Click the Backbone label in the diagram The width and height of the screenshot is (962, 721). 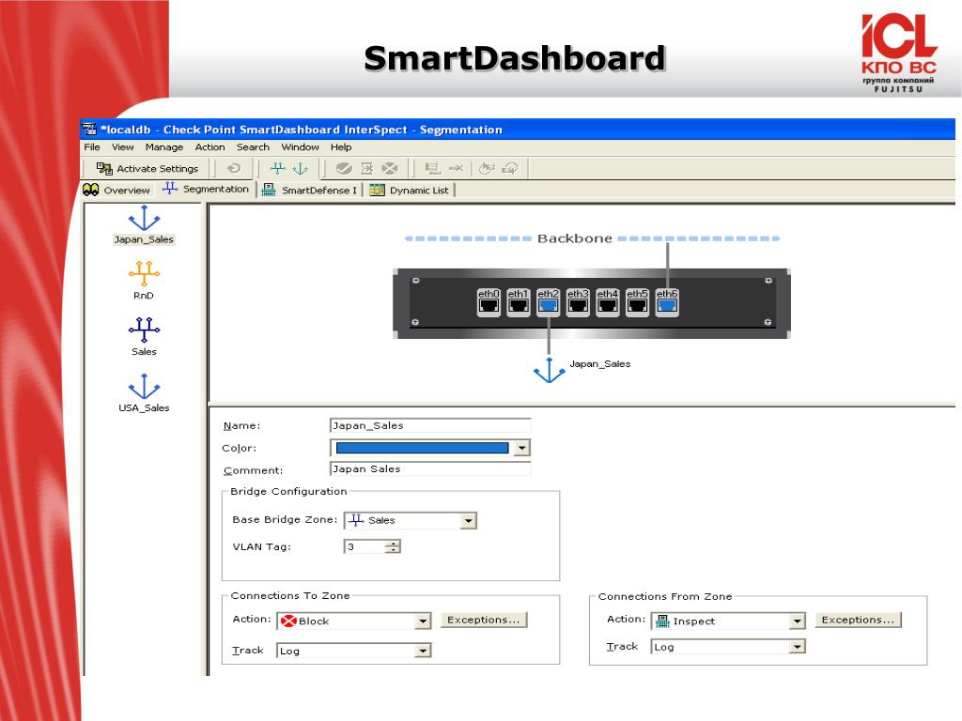coord(574,238)
